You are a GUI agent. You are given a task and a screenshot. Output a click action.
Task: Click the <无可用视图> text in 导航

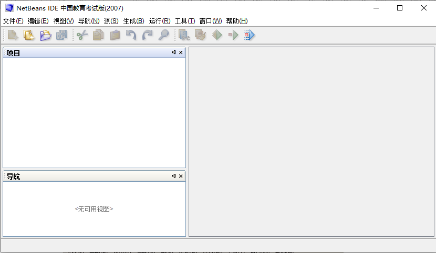(x=94, y=209)
